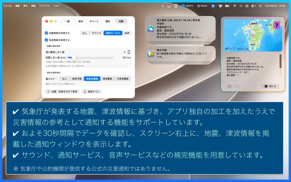Open the legal info link under the map

pos(243,49)
